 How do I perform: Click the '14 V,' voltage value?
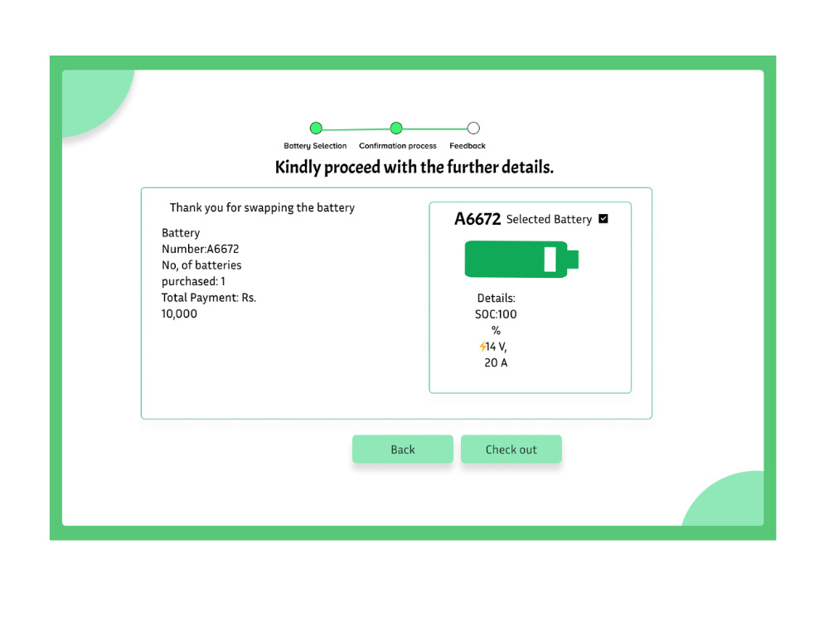click(497, 347)
